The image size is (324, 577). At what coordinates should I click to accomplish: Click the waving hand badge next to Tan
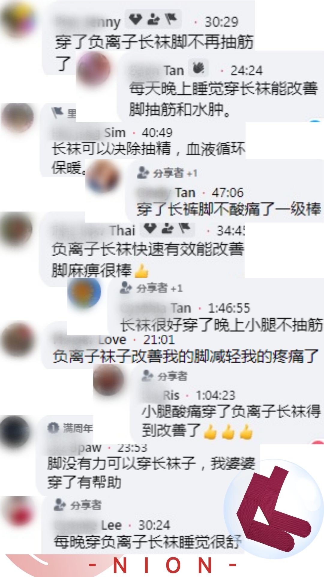pyautogui.click(x=198, y=68)
